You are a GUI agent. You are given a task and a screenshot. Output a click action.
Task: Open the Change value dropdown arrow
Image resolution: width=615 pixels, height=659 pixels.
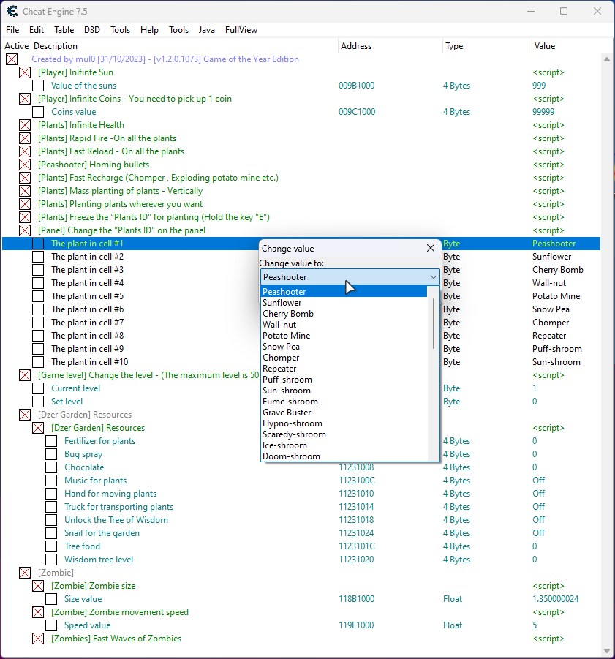tap(433, 277)
